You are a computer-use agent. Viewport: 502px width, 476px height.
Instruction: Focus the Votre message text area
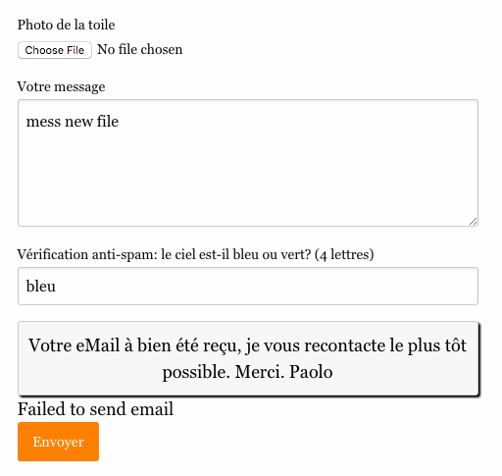point(248,163)
